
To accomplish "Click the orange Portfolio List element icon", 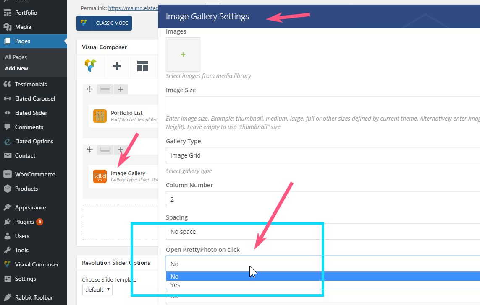I will coord(100,116).
